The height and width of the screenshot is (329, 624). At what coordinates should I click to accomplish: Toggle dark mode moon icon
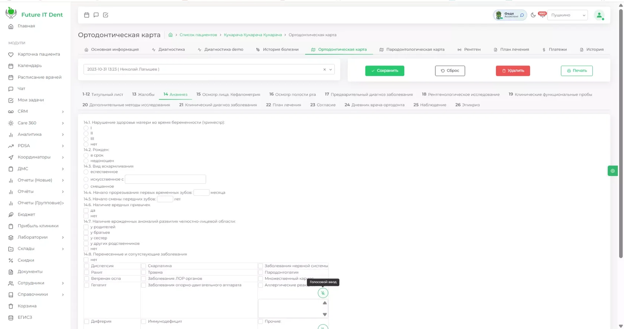tap(533, 15)
